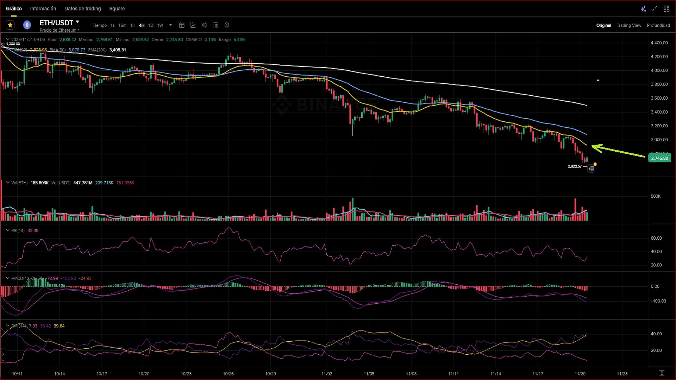This screenshot has width=676, height=380.
Task: Open the Datos de trading tab
Action: point(82,8)
